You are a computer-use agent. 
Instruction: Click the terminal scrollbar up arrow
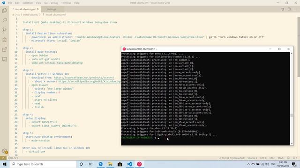coord(292,54)
